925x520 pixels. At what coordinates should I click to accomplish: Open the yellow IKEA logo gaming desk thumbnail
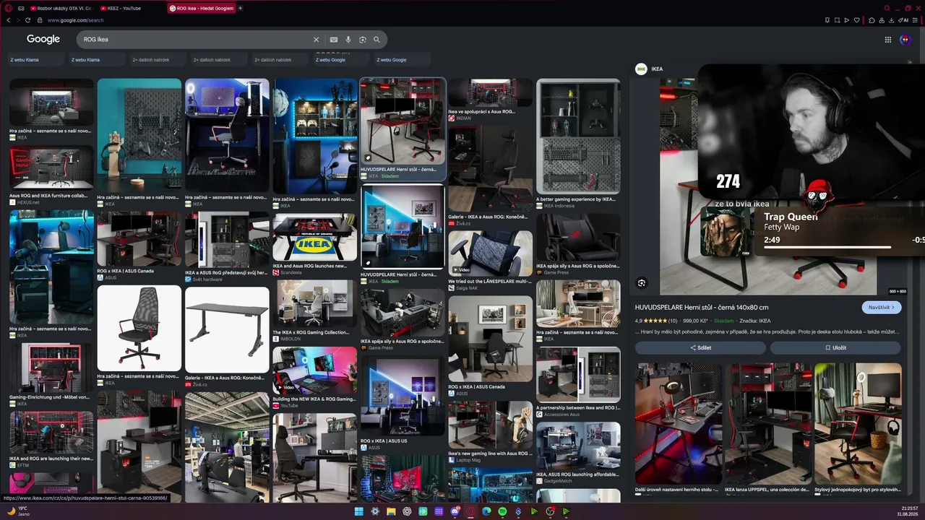click(314, 237)
